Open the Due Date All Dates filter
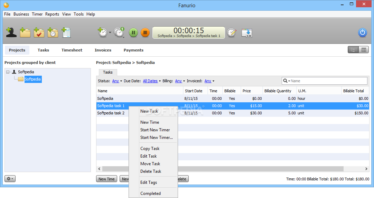Viewport: 374px width, 198px height. pyautogui.click(x=152, y=81)
